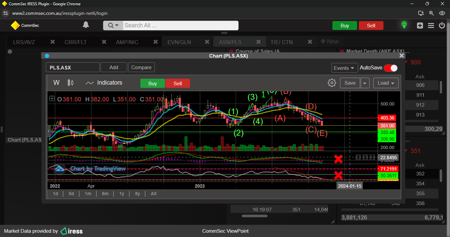Viewport: 450px width, 237px height.
Task: Click the chart settings gear icon
Action: 332,83
